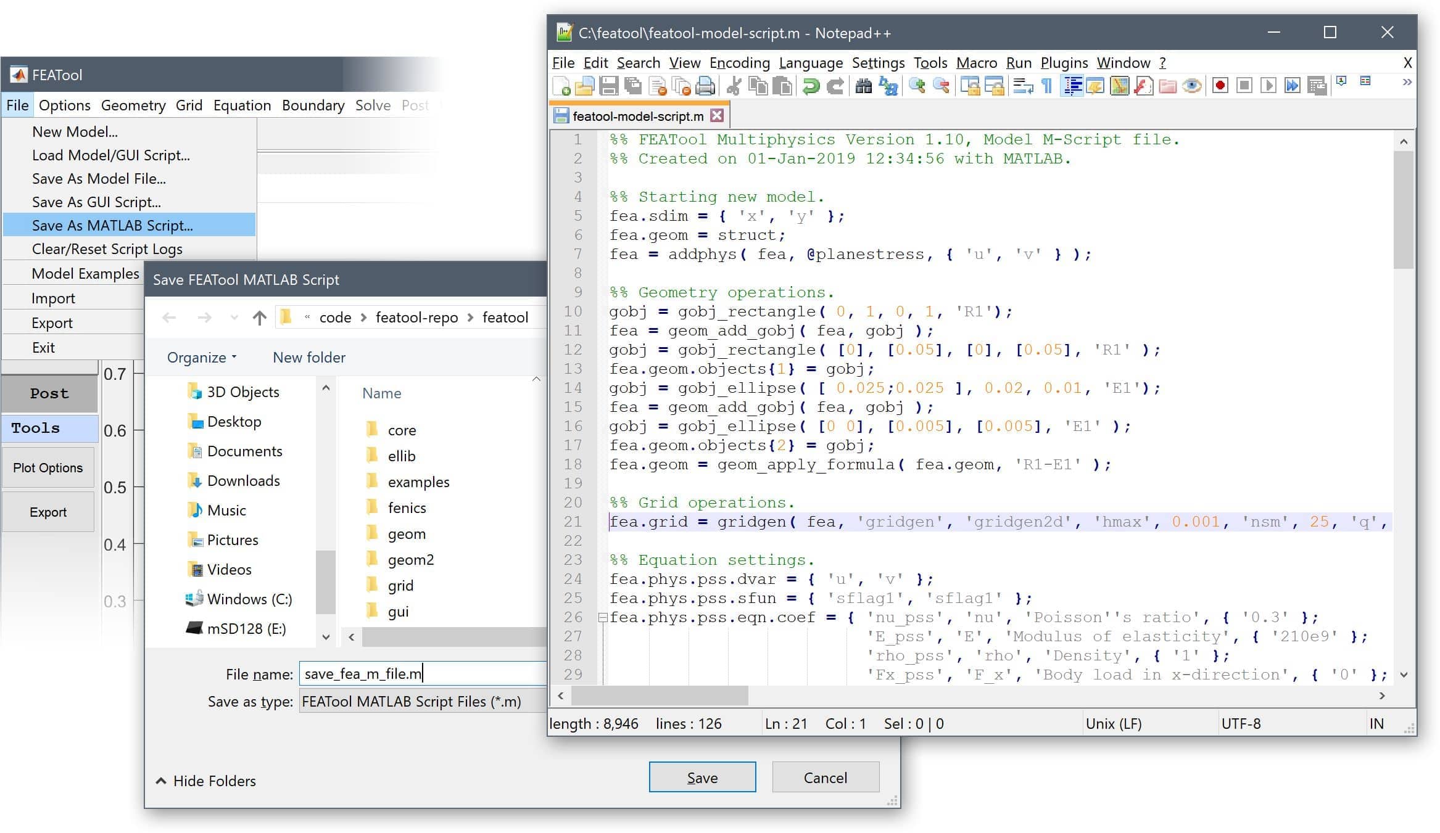Save the current file via floppy icon

[x=609, y=86]
